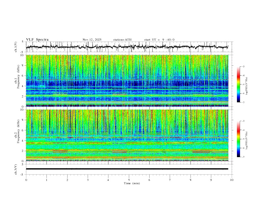261x202 pixels.
Task: Click the ch.2 spectrogram color scale bar
Action: click(238, 139)
